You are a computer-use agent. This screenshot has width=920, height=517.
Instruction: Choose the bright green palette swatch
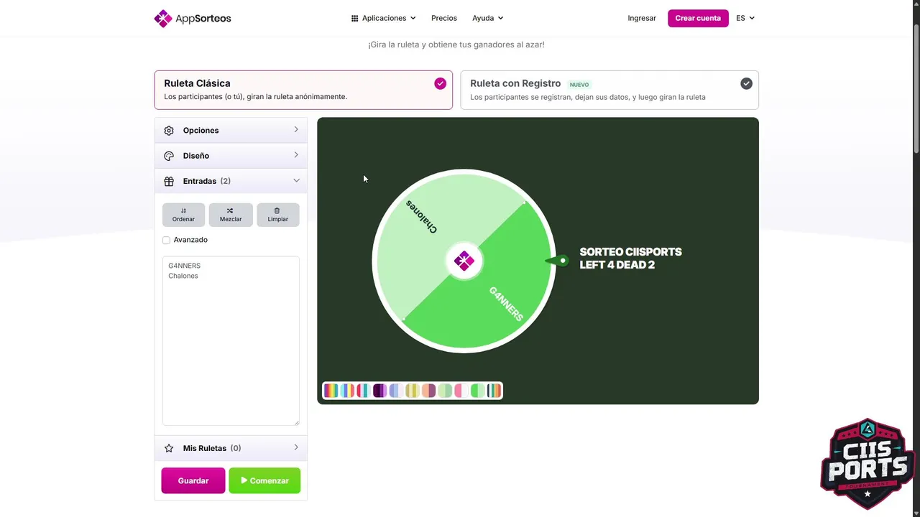[x=478, y=391]
